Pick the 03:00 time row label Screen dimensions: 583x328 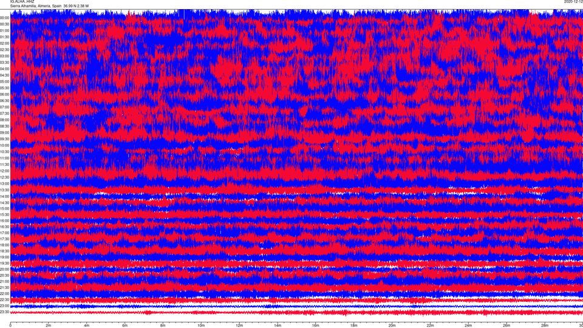pyautogui.click(x=4, y=56)
